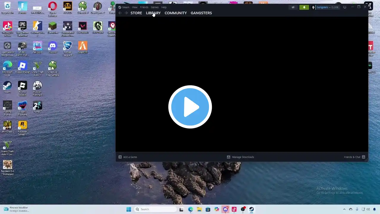
Task: Click the taskbar Search box
Action: click(155, 209)
